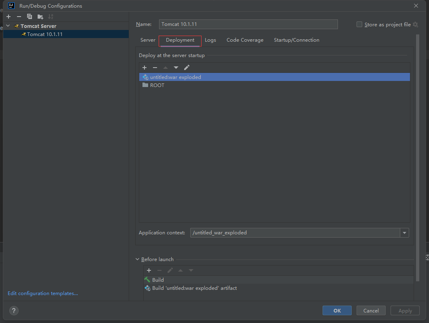429x323 pixels.
Task: Select ROOT folder in deployment list
Action: [157, 85]
